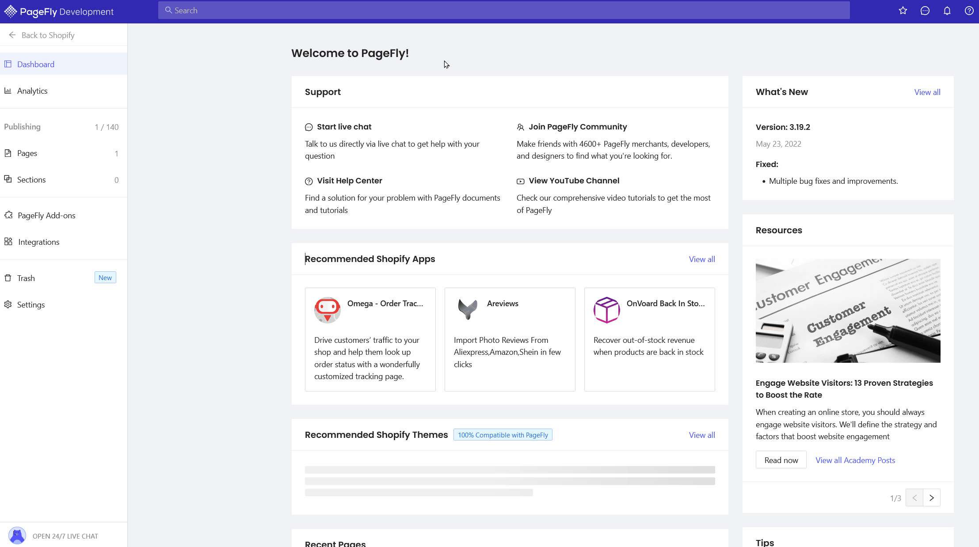The image size is (979, 547).
Task: Click the PageFly Add-ons puzzle icon
Action: 8,215
